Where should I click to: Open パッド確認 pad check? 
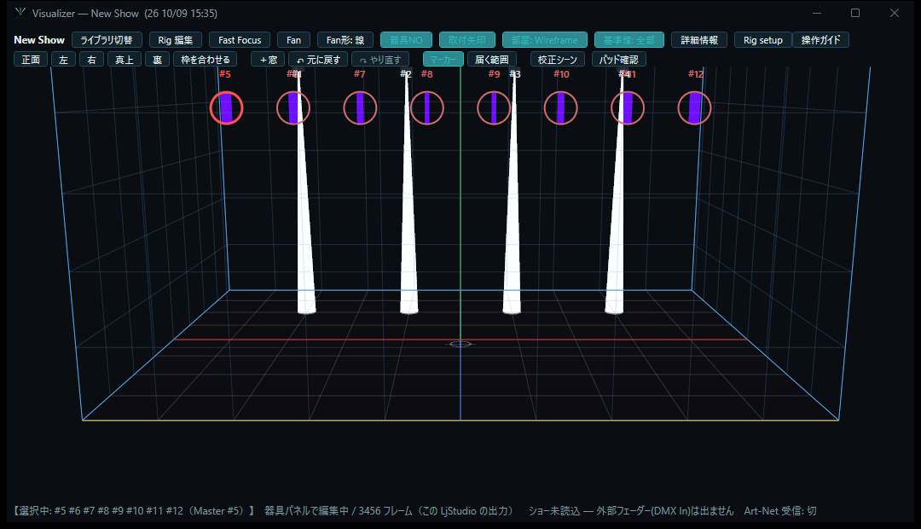coord(619,60)
